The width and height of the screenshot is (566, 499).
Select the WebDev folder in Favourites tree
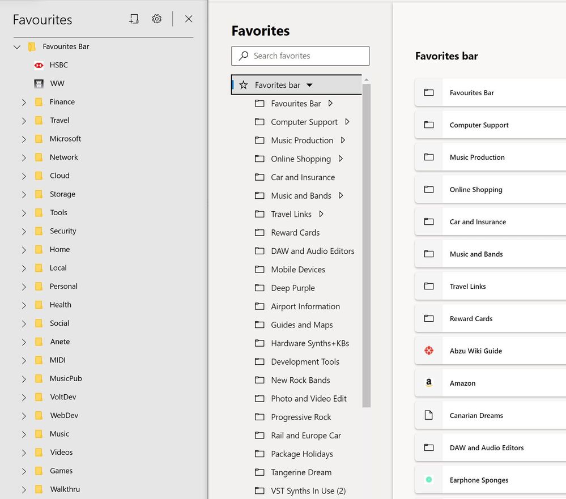click(x=64, y=415)
